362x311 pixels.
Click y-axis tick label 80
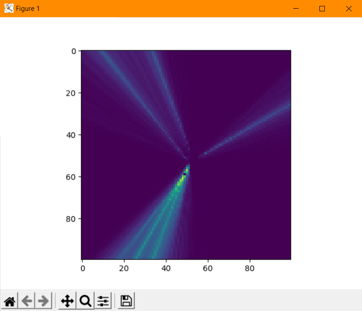coord(71,219)
